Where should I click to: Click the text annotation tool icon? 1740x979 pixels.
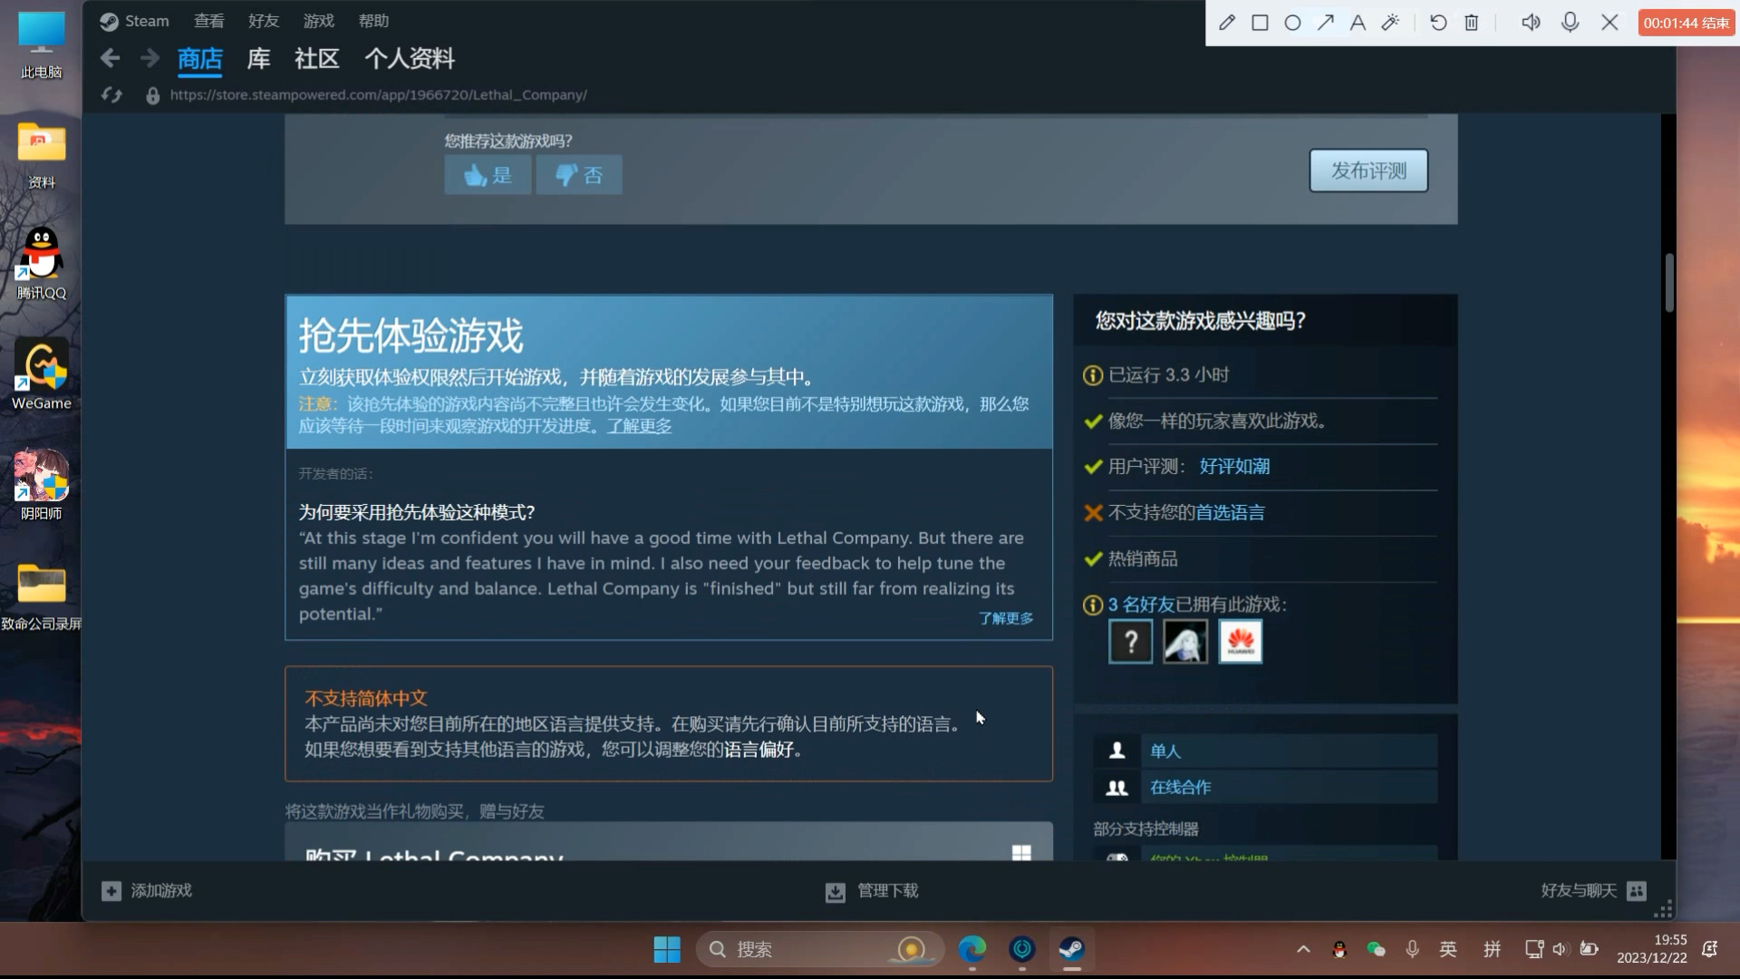pyautogui.click(x=1357, y=22)
